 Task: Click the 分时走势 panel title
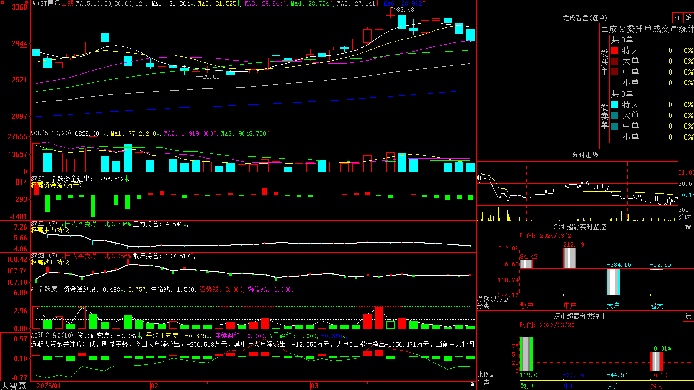[585, 155]
